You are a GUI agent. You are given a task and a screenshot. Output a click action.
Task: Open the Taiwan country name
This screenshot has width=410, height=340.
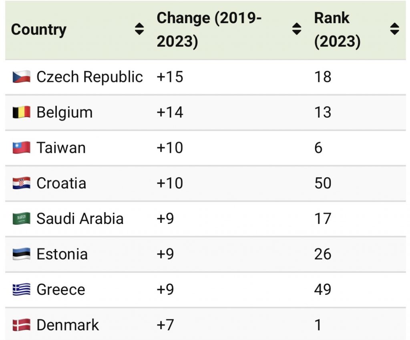click(x=61, y=148)
